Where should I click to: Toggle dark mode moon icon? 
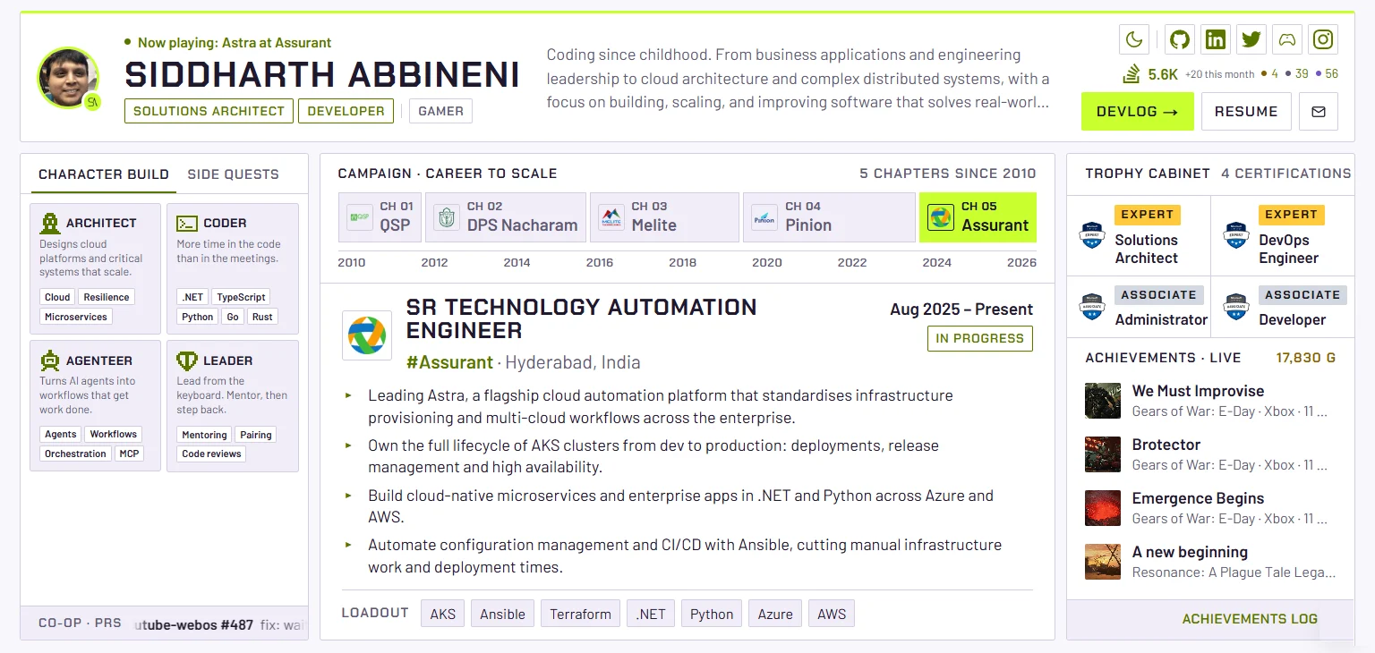(x=1134, y=39)
